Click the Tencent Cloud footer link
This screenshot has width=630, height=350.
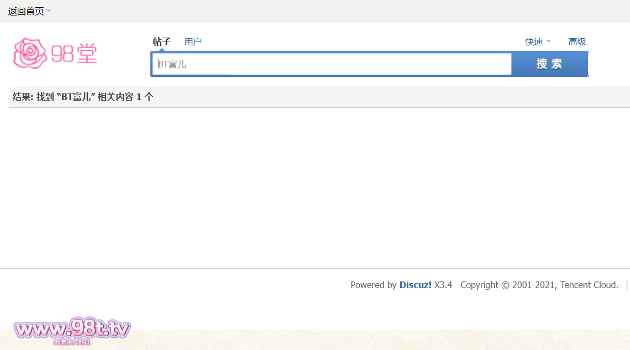pos(589,285)
